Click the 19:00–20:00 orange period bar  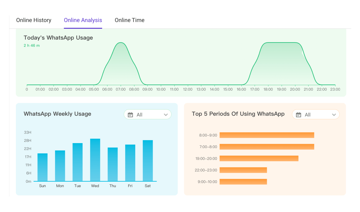[259, 158]
